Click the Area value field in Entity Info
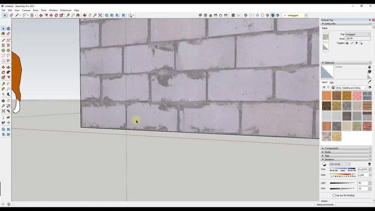Image resolution: width=375 pixels, height=211 pixels. point(358,39)
